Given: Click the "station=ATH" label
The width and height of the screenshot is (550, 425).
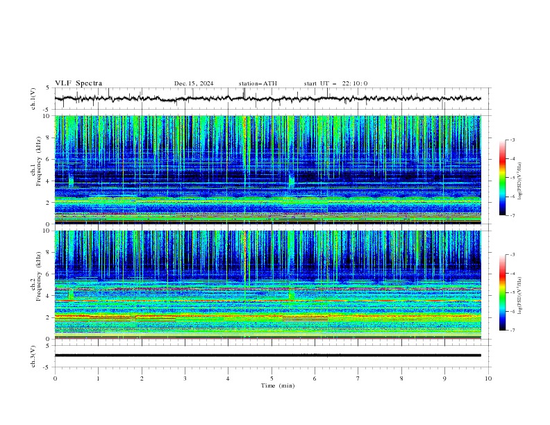Looking at the screenshot, I should 258,83.
